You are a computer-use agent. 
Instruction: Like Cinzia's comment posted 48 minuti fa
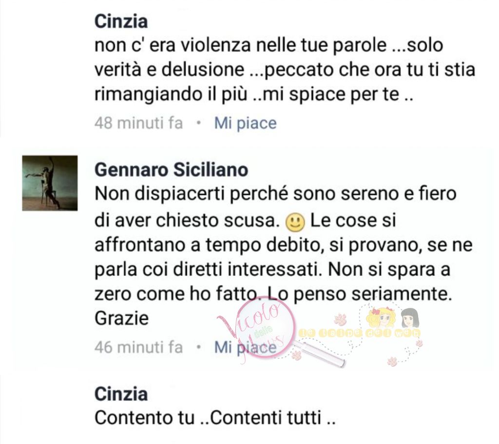246,123
